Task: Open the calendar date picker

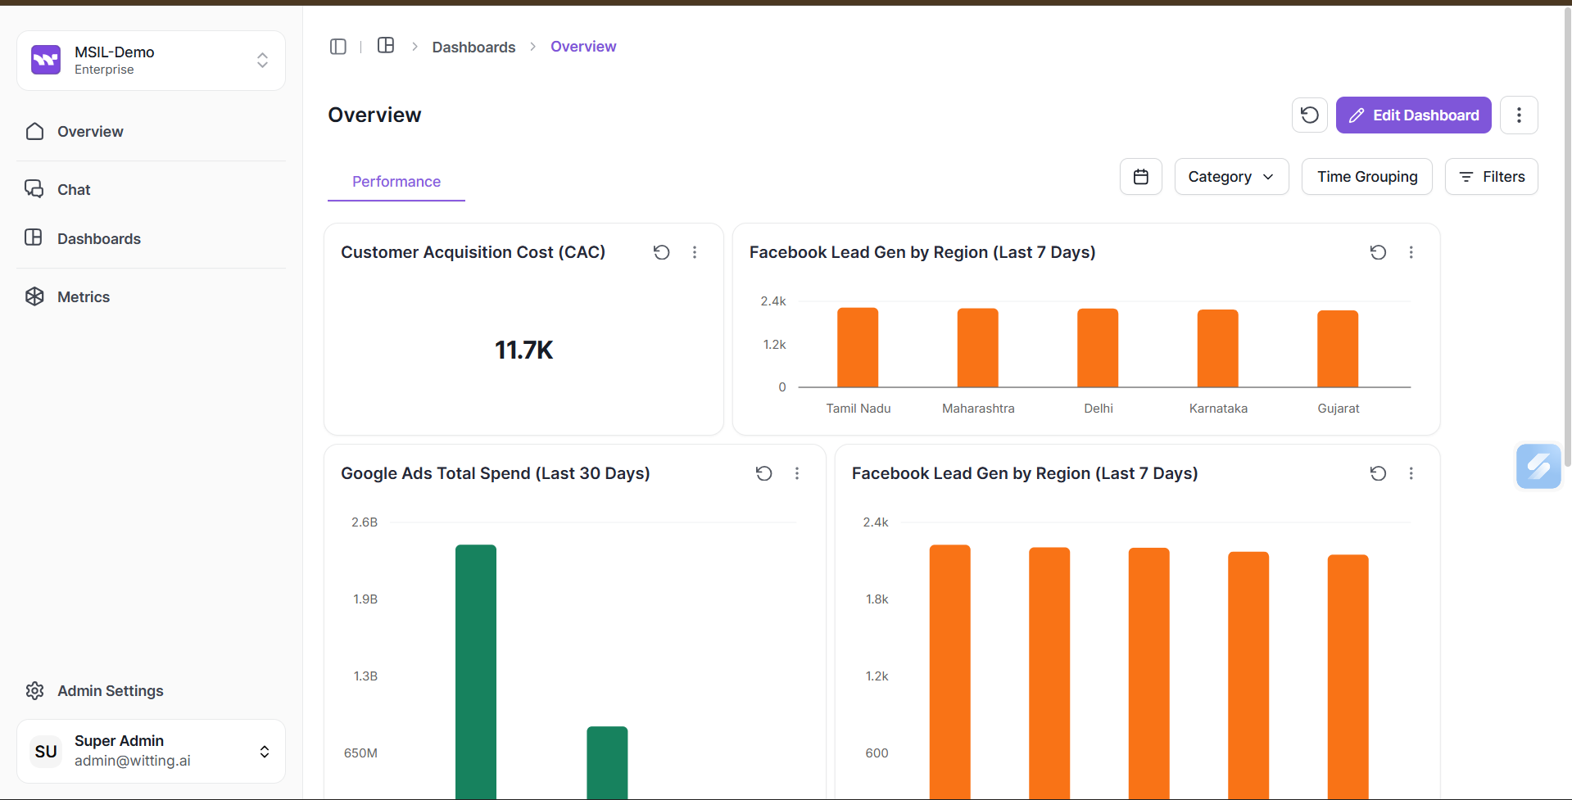Action: tap(1140, 177)
